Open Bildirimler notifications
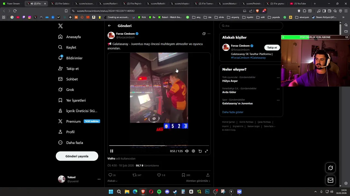Screen dimensions: 350x196 [70, 58]
